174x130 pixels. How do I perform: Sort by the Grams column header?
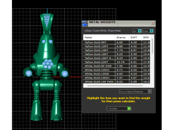click(122, 38)
